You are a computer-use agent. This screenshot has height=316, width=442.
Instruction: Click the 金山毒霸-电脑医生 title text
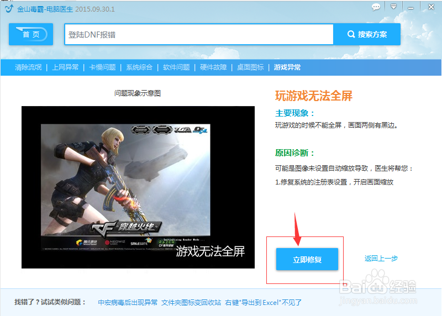[45, 9]
